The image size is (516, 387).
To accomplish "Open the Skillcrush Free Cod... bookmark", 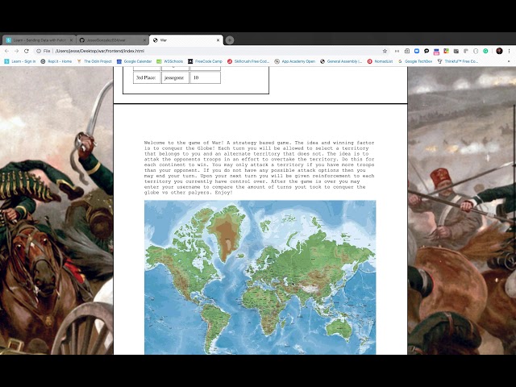I will (248, 61).
